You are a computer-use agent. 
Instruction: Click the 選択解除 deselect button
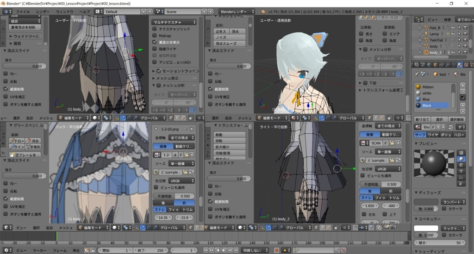coord(457,119)
